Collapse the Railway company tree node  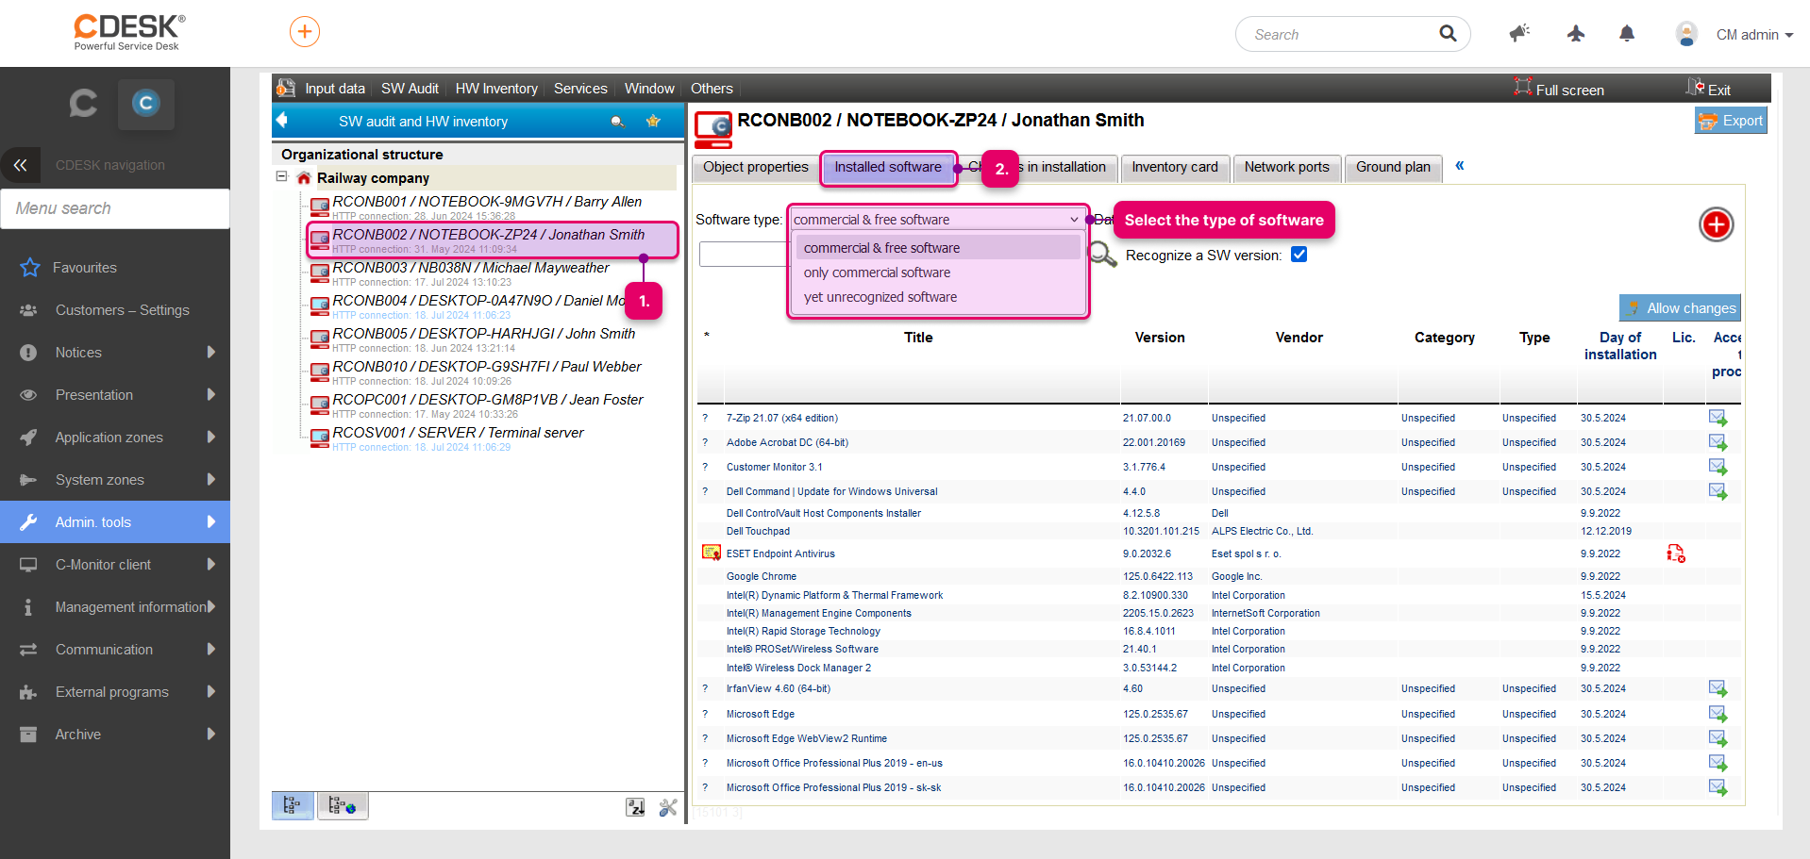point(281,176)
